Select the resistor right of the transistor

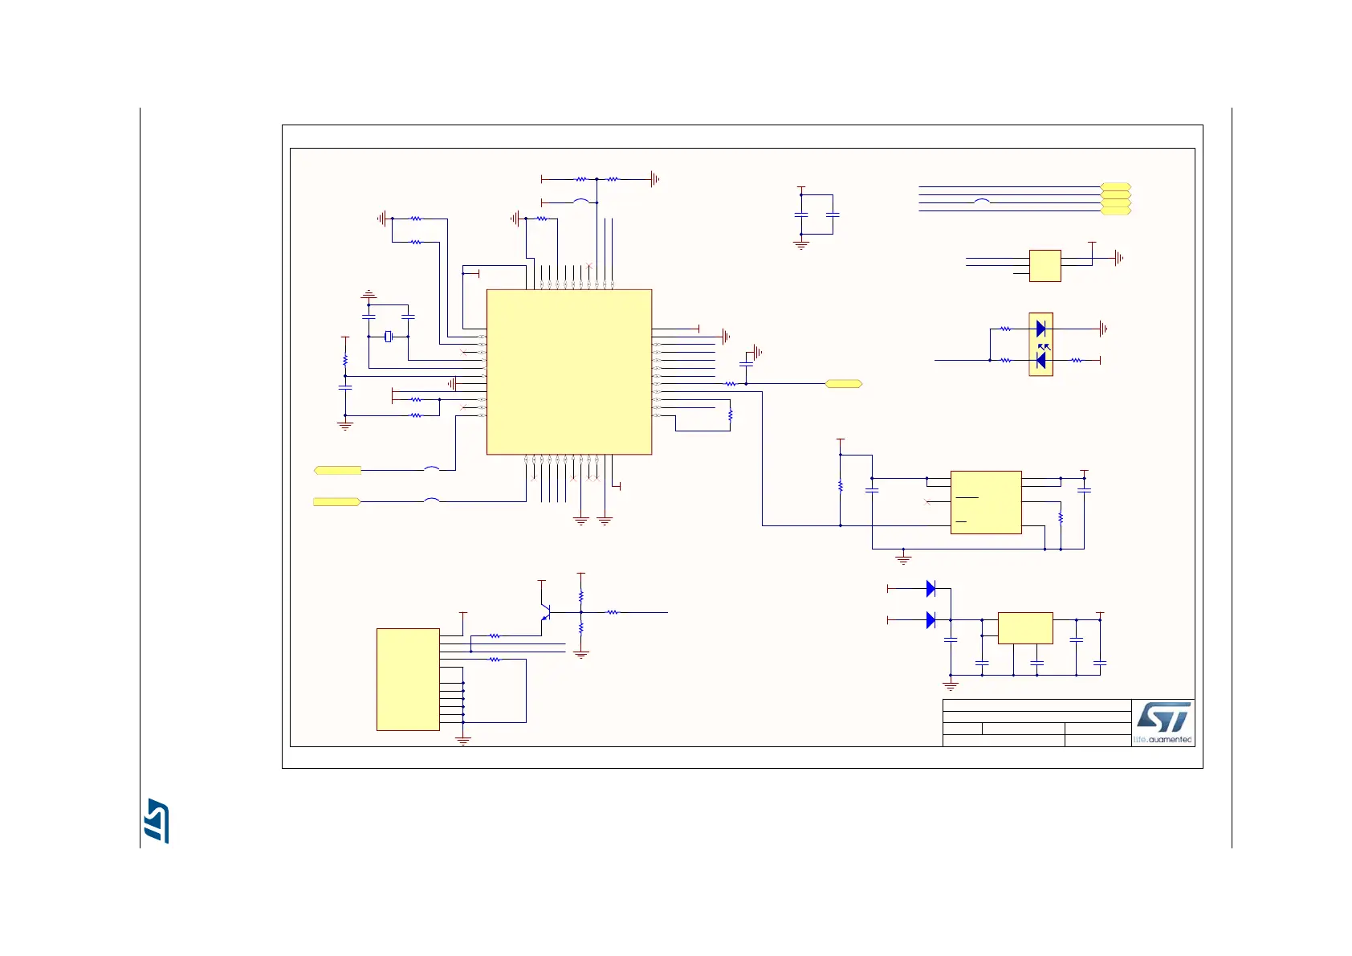(613, 612)
